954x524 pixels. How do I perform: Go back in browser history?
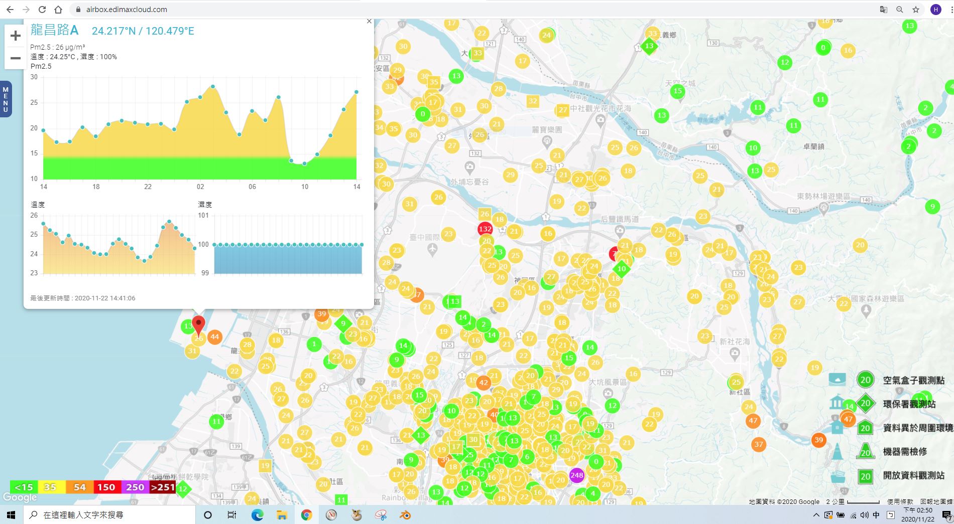10,10
